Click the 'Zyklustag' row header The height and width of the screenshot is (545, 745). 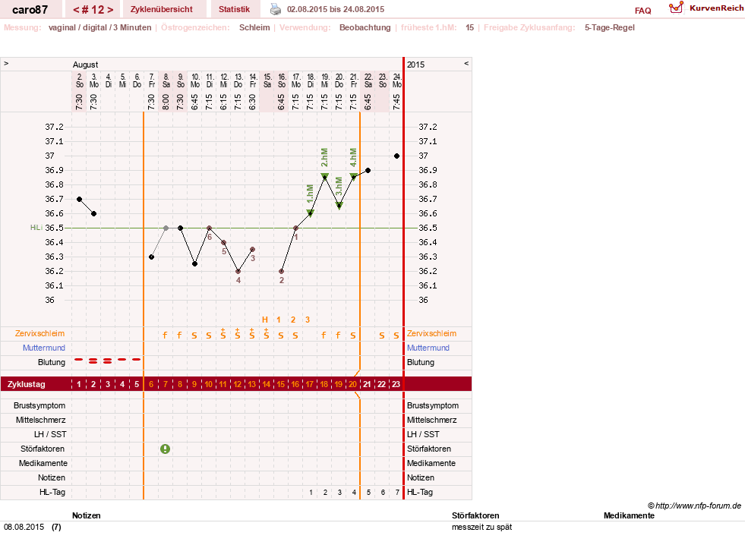pyautogui.click(x=27, y=384)
